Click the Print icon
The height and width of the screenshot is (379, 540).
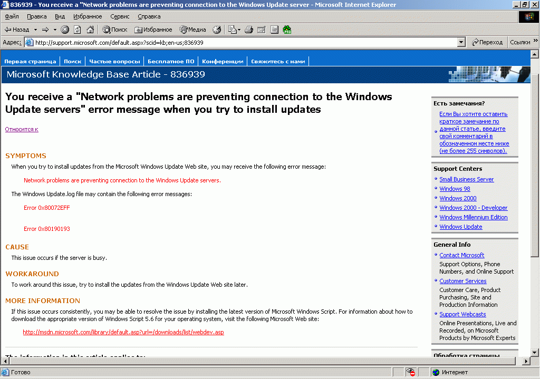click(x=249, y=30)
